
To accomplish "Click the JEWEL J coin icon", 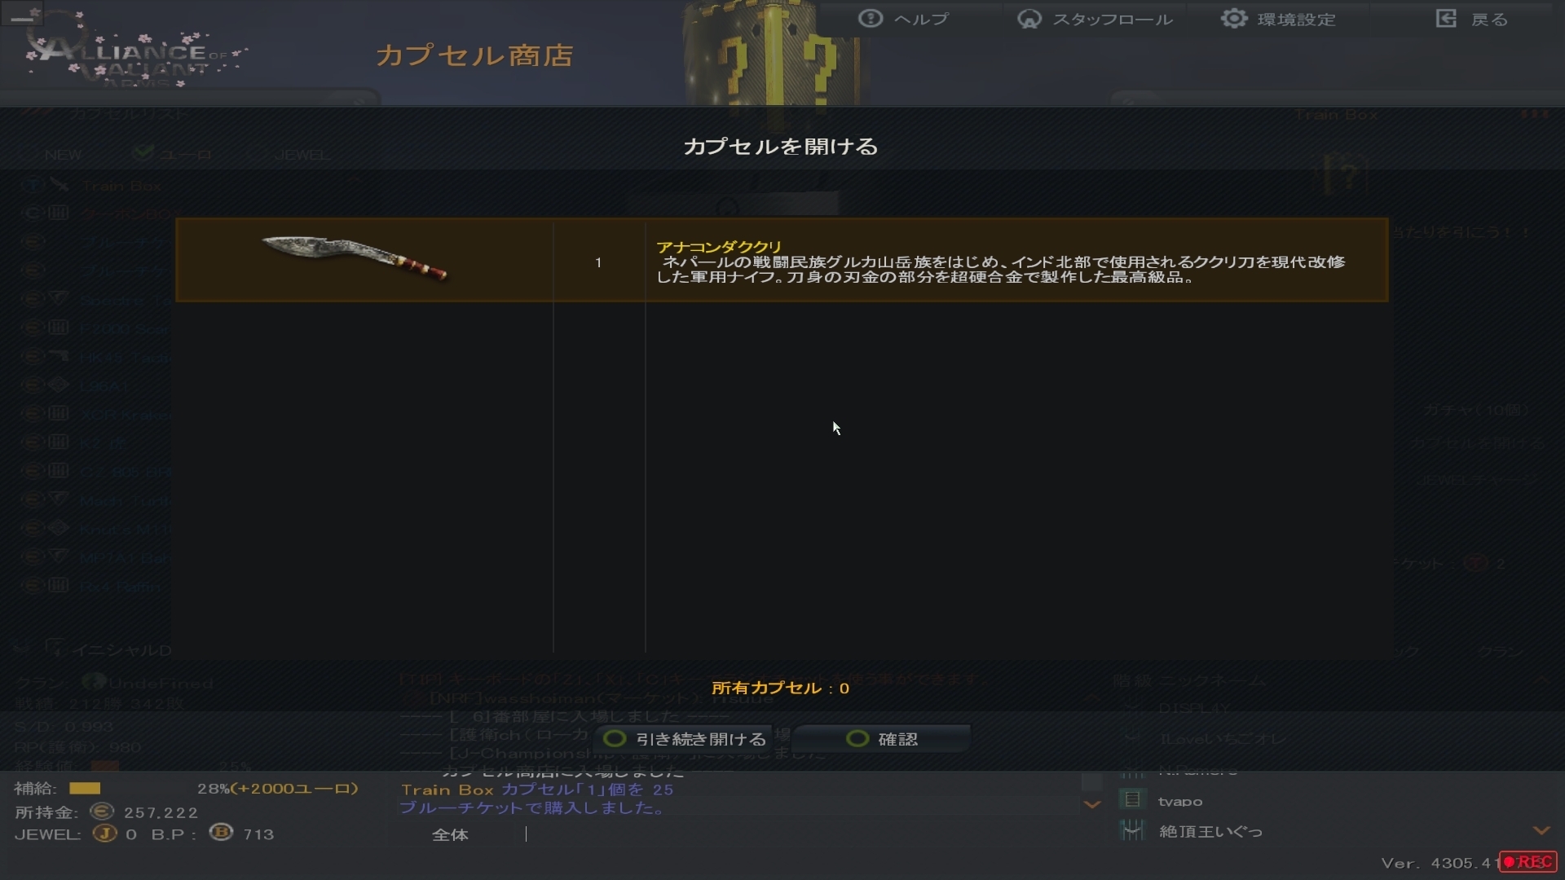I will pyautogui.click(x=104, y=833).
